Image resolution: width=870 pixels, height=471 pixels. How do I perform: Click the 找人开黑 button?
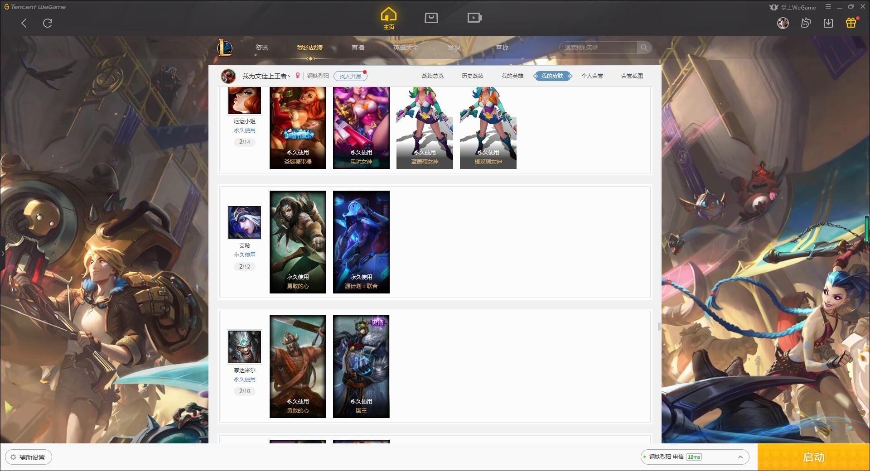(350, 76)
